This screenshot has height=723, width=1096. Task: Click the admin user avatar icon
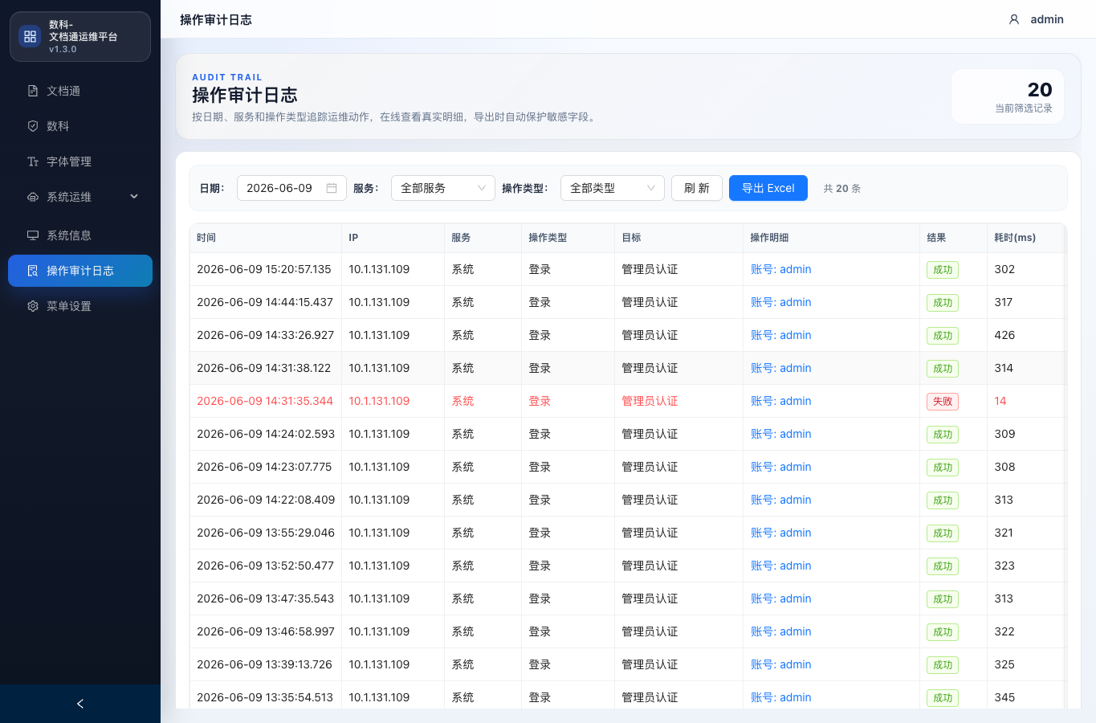point(1014,19)
